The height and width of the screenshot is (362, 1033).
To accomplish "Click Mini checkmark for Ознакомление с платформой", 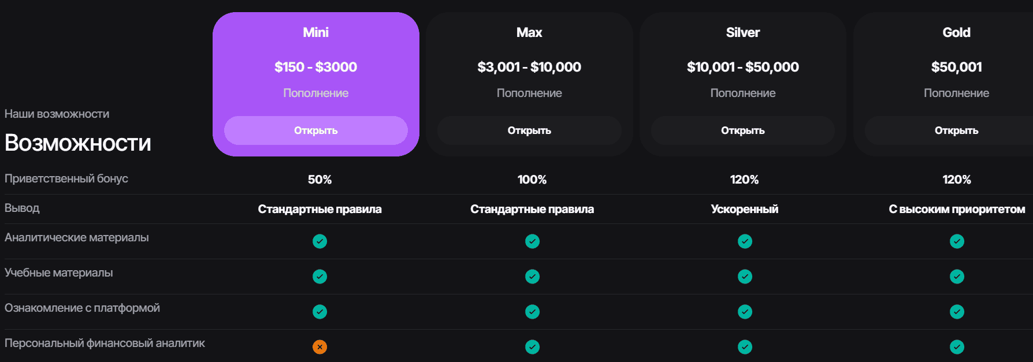I will 319,312.
